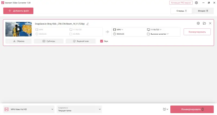Open the Обрезка trim tool
The image size is (217, 115).
click(18, 41)
